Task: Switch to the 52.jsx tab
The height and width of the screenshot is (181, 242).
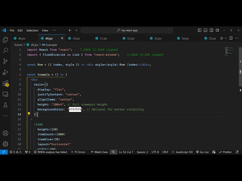Action: [x=131, y=38]
